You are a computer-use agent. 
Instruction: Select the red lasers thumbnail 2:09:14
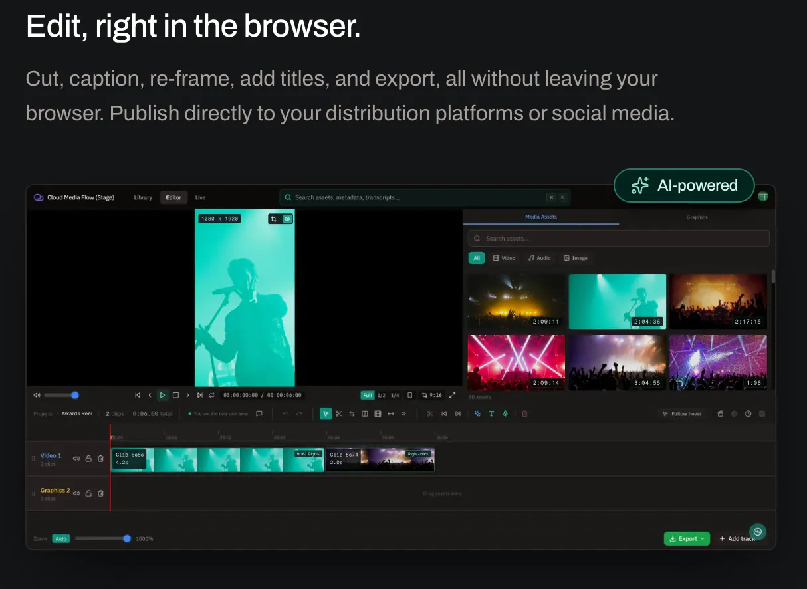pos(517,362)
